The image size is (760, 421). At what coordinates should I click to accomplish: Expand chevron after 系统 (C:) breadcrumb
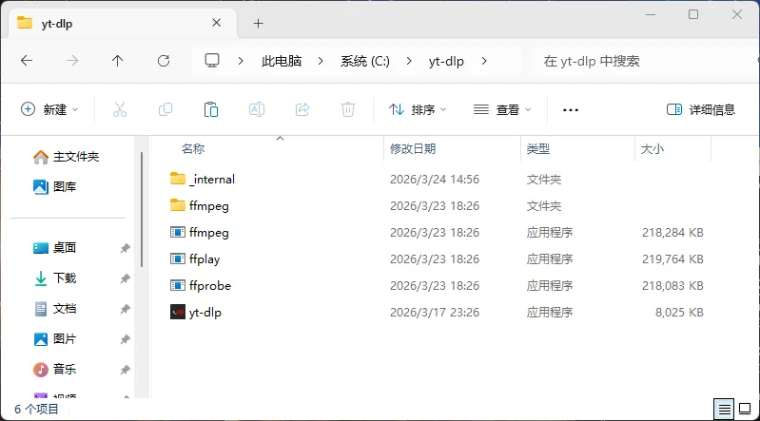click(409, 61)
